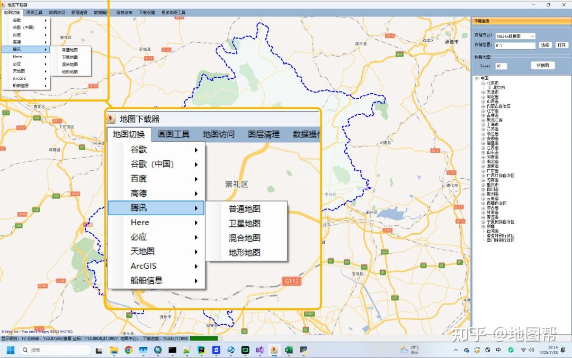Select 浙江省 in the region tree

pyautogui.click(x=493, y=134)
